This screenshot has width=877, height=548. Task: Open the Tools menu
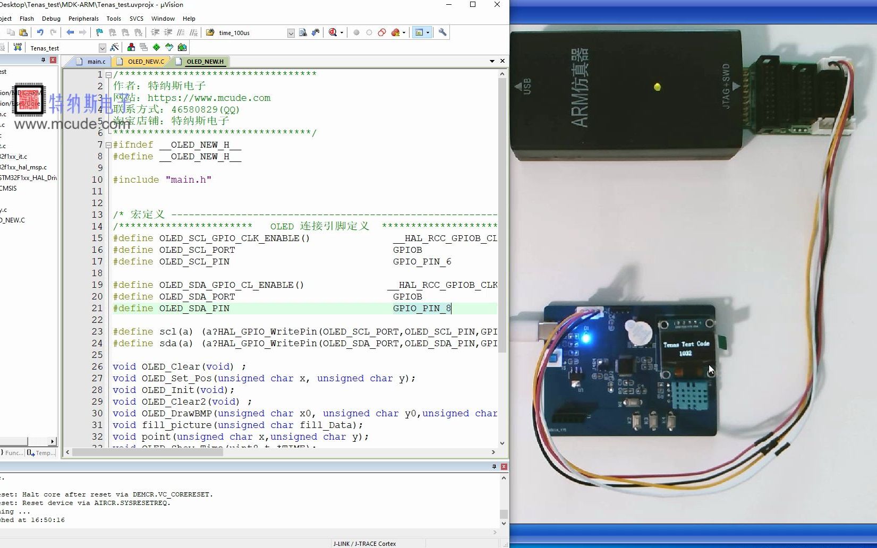click(x=114, y=19)
